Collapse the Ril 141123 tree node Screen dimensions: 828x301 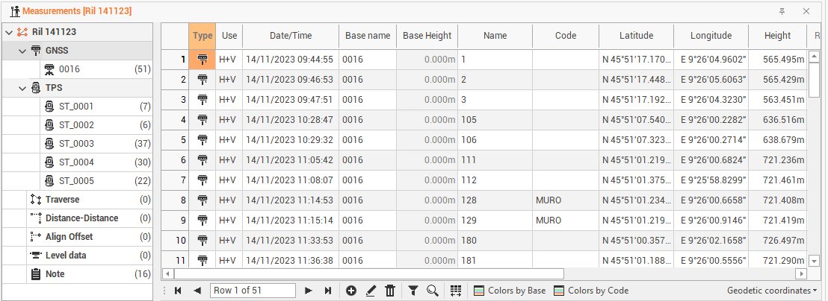point(9,32)
